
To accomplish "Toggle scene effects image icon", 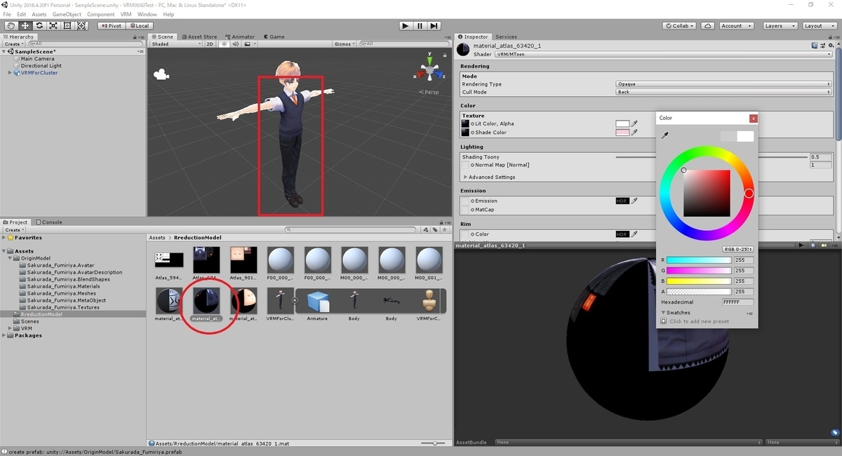I will tap(247, 43).
